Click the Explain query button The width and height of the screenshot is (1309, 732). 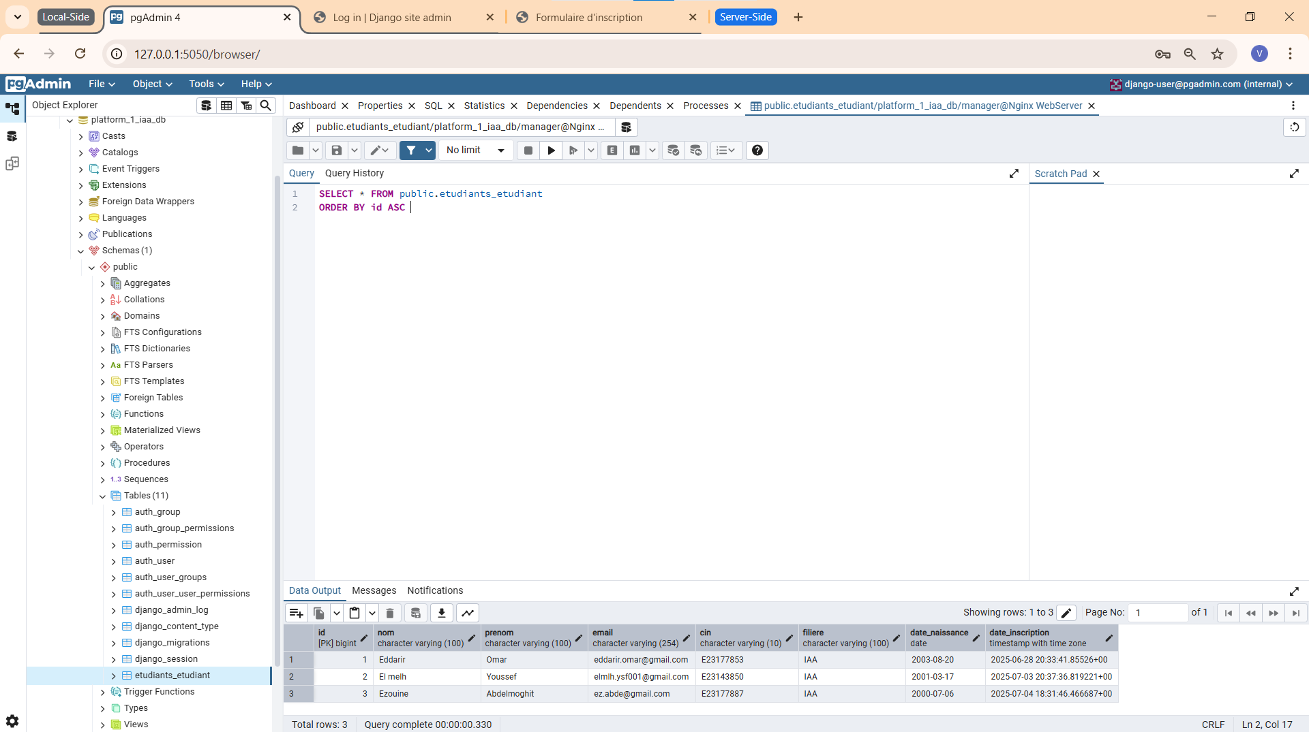tap(612, 150)
